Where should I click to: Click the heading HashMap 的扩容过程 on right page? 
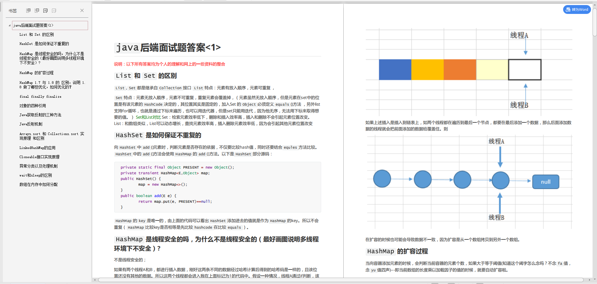tap(397, 251)
